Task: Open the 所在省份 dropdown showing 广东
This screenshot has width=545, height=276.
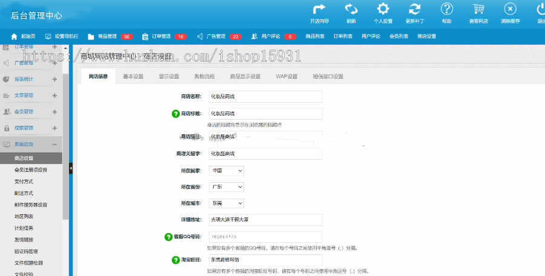Action: tap(226, 187)
